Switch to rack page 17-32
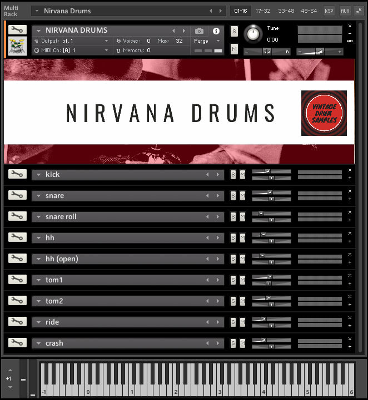This screenshot has height=400, width=368. tap(263, 11)
